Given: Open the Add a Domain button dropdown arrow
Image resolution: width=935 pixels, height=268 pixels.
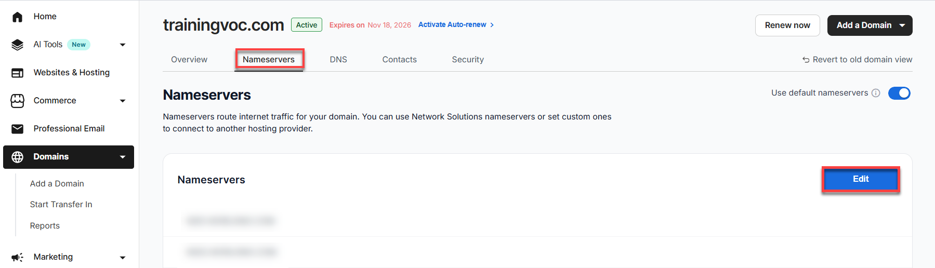Looking at the screenshot, I should click(902, 25).
